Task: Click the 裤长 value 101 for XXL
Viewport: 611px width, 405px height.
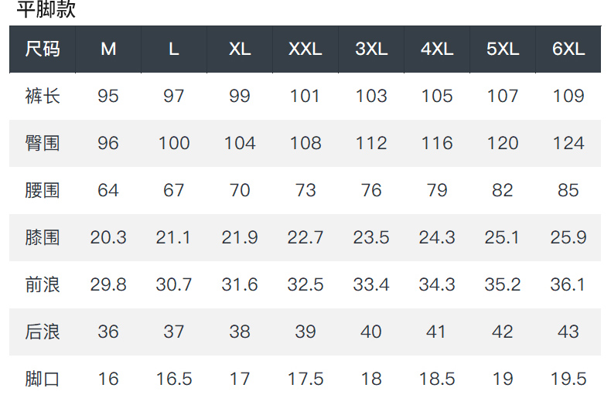Action: [x=305, y=96]
